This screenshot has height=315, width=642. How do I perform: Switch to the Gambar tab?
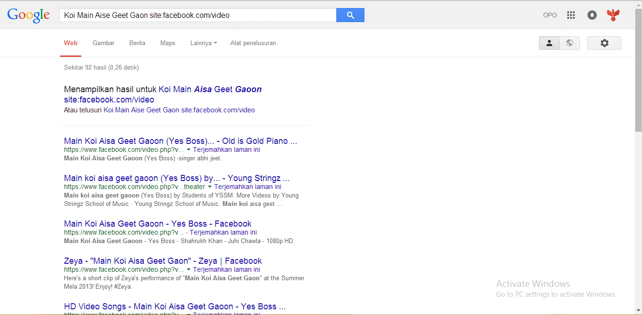(x=103, y=43)
